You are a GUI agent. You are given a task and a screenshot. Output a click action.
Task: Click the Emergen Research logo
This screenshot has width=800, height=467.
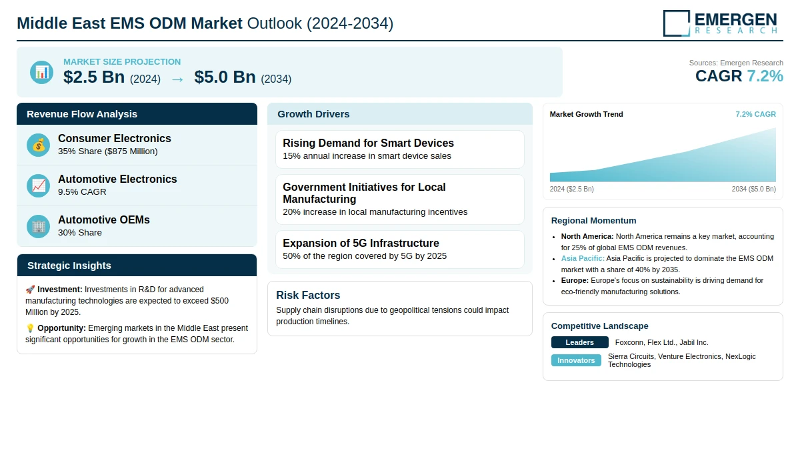coord(720,23)
